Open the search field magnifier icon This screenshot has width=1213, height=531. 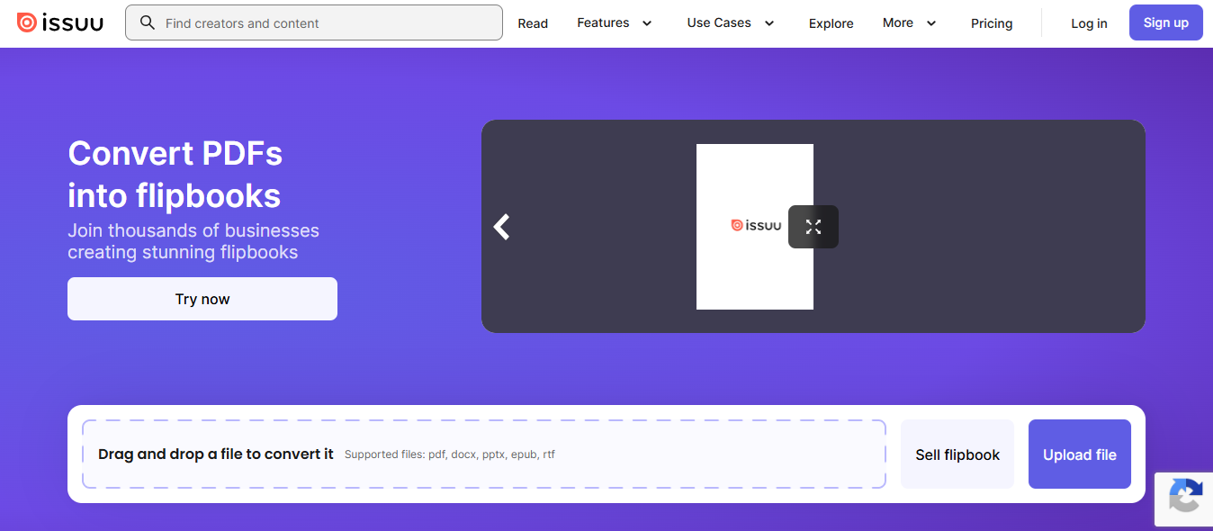point(147,22)
